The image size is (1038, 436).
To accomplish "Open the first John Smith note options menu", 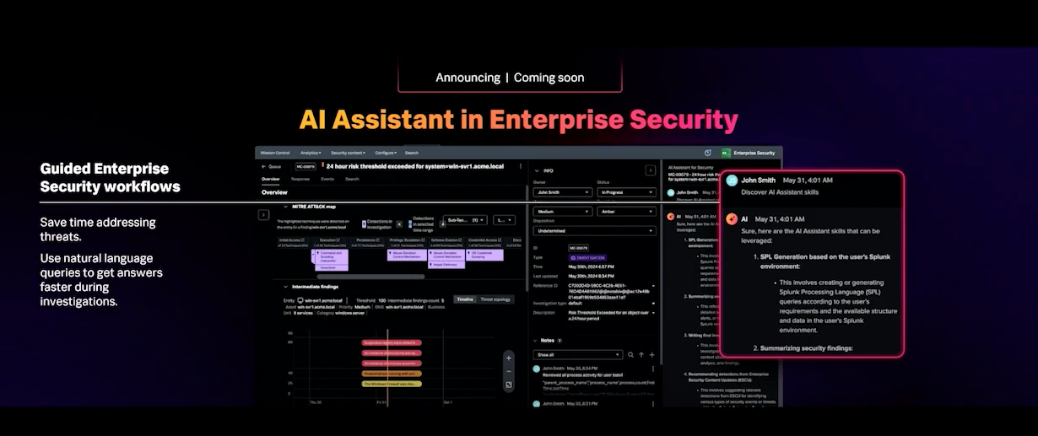I will [x=653, y=369].
